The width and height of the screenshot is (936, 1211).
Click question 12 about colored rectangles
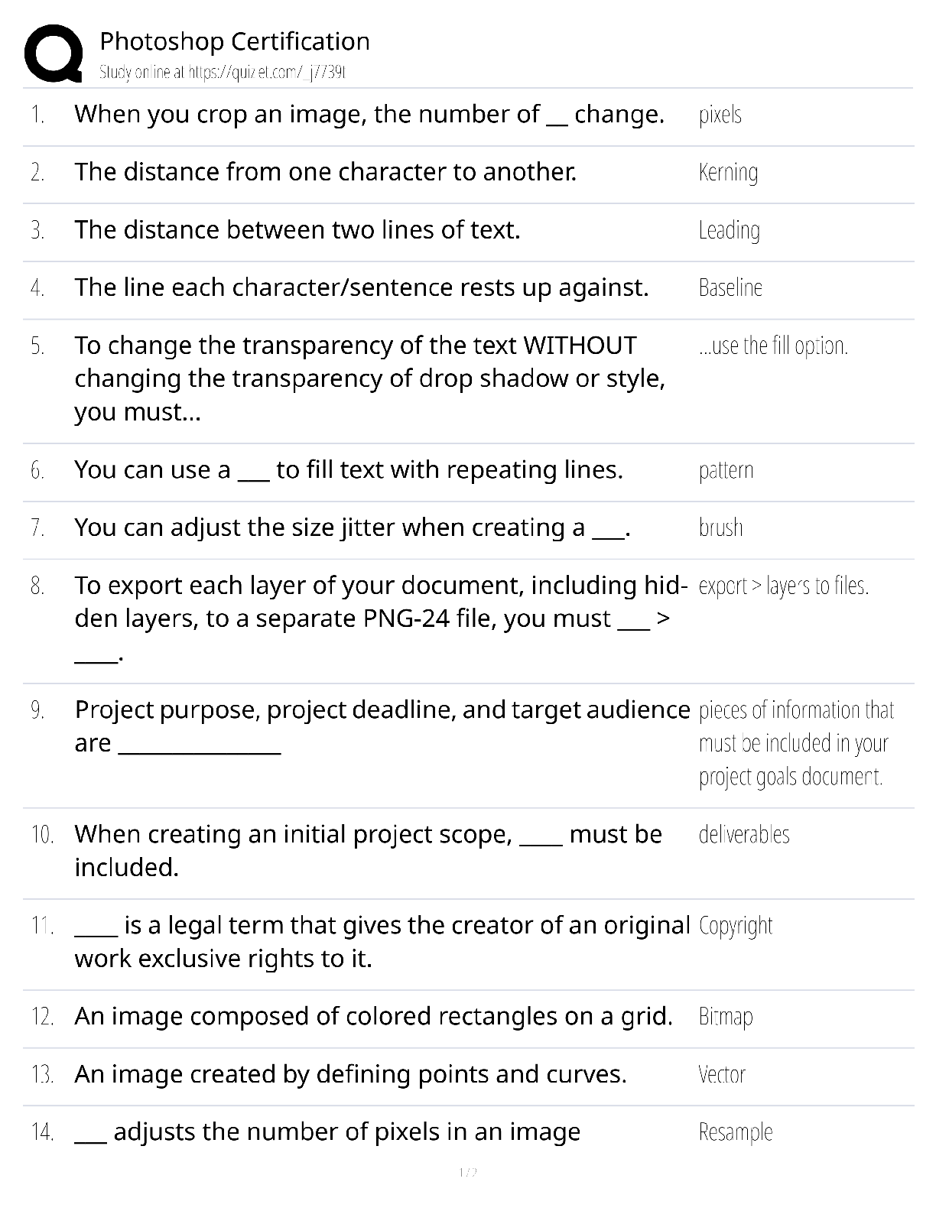[374, 1017]
